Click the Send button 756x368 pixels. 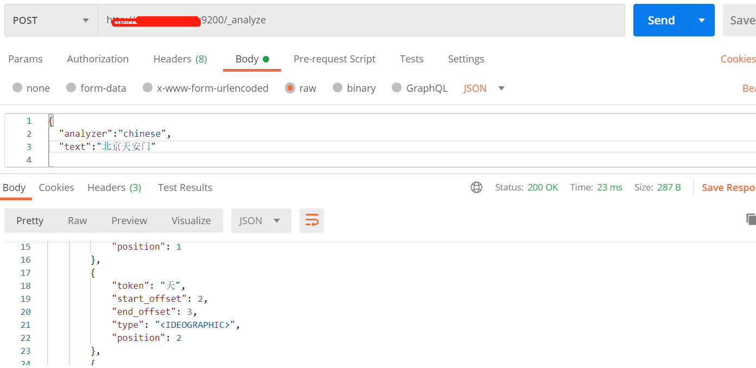(x=661, y=20)
